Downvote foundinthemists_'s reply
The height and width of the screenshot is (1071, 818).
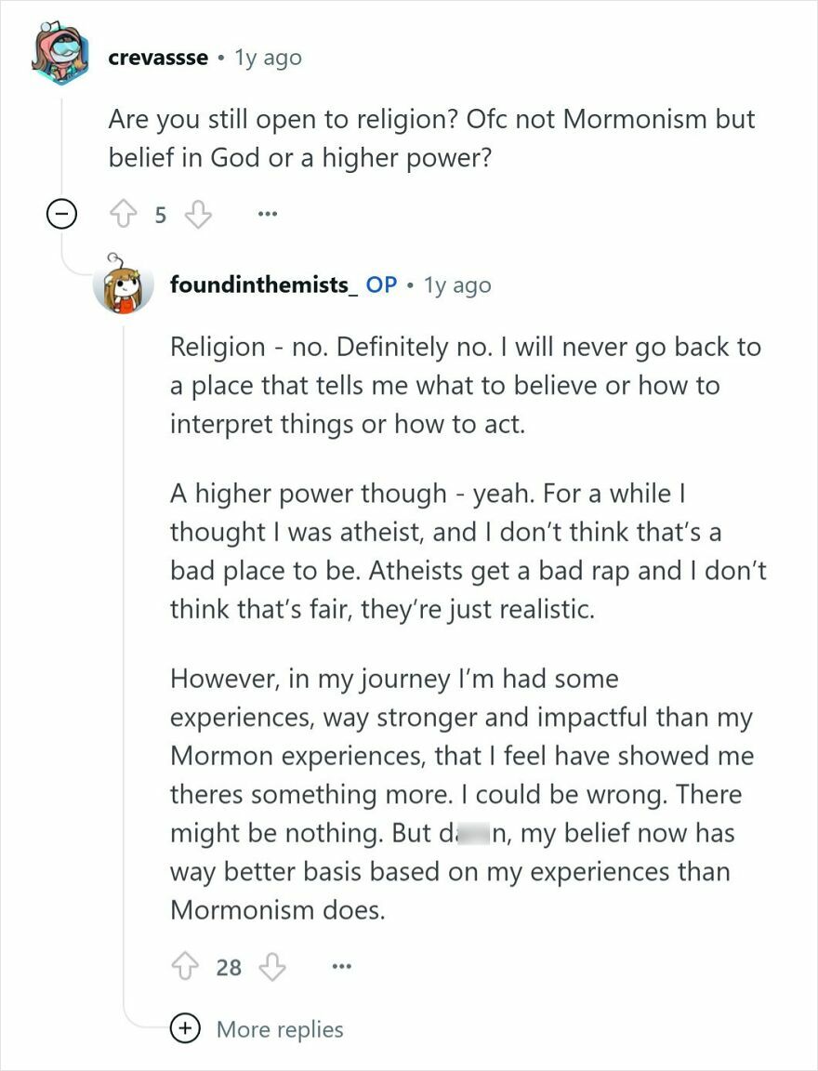tap(270, 967)
